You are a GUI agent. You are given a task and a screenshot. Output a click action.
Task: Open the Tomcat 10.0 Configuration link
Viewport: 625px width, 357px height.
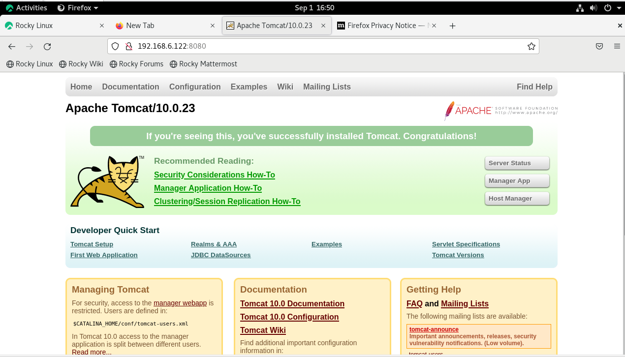(x=289, y=317)
